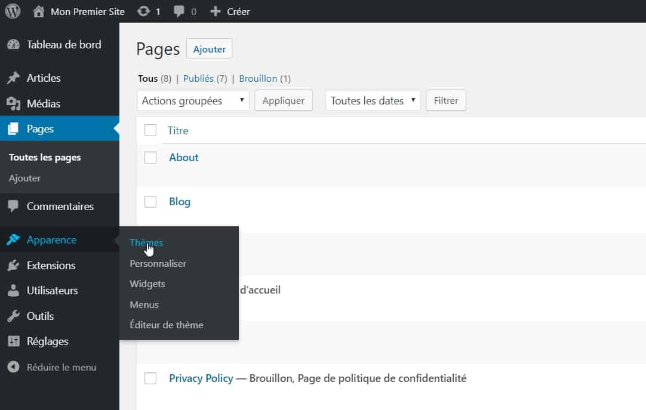Open the Commentaires menu label
Viewport: 646px width, 410px height.
tap(60, 206)
